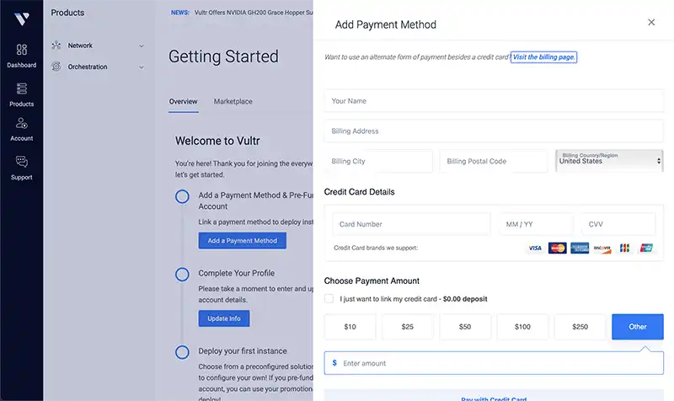The image size is (674, 401).
Task: Select the $25 payment amount
Action: [x=408, y=327]
